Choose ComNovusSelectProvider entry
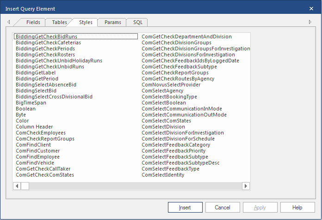The image size is (322, 220). (171, 85)
